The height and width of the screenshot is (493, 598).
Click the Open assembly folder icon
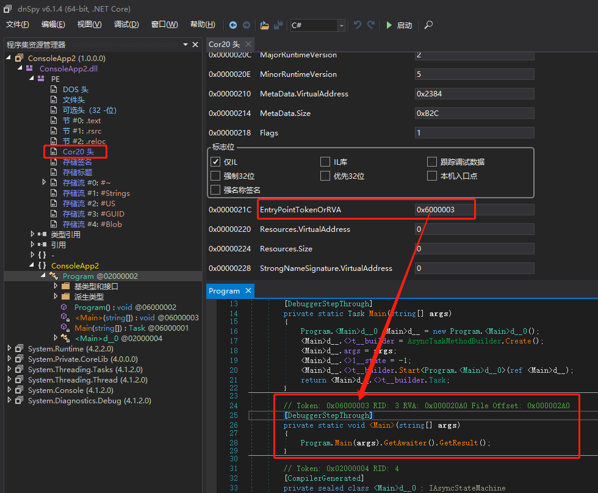264,25
